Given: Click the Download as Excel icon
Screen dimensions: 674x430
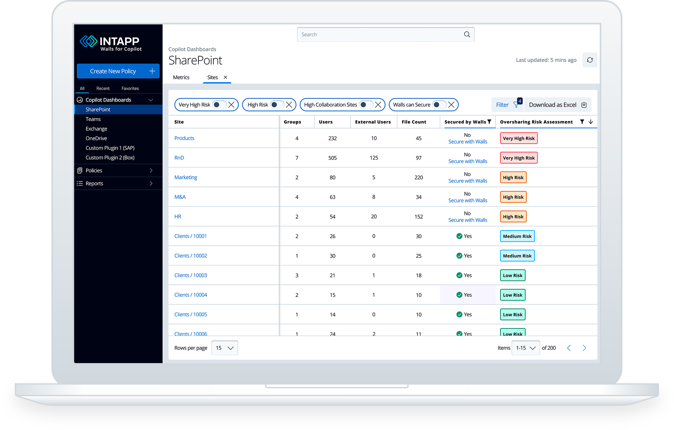Looking at the screenshot, I should point(584,104).
